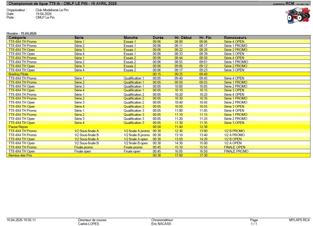Click the Remise des Prix row
The height and width of the screenshot is (226, 313).
pos(158,155)
